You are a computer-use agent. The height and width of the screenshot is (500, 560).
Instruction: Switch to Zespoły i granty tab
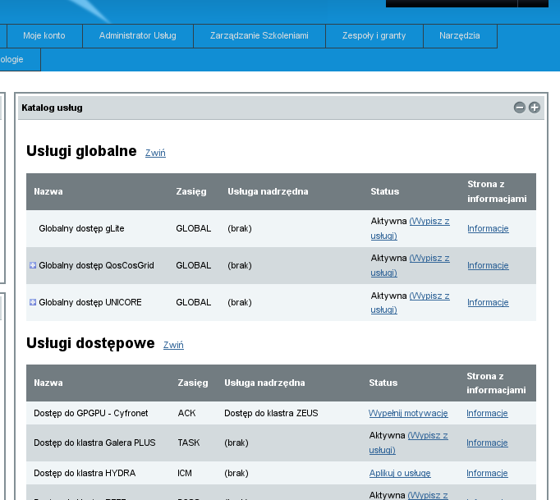tap(374, 36)
